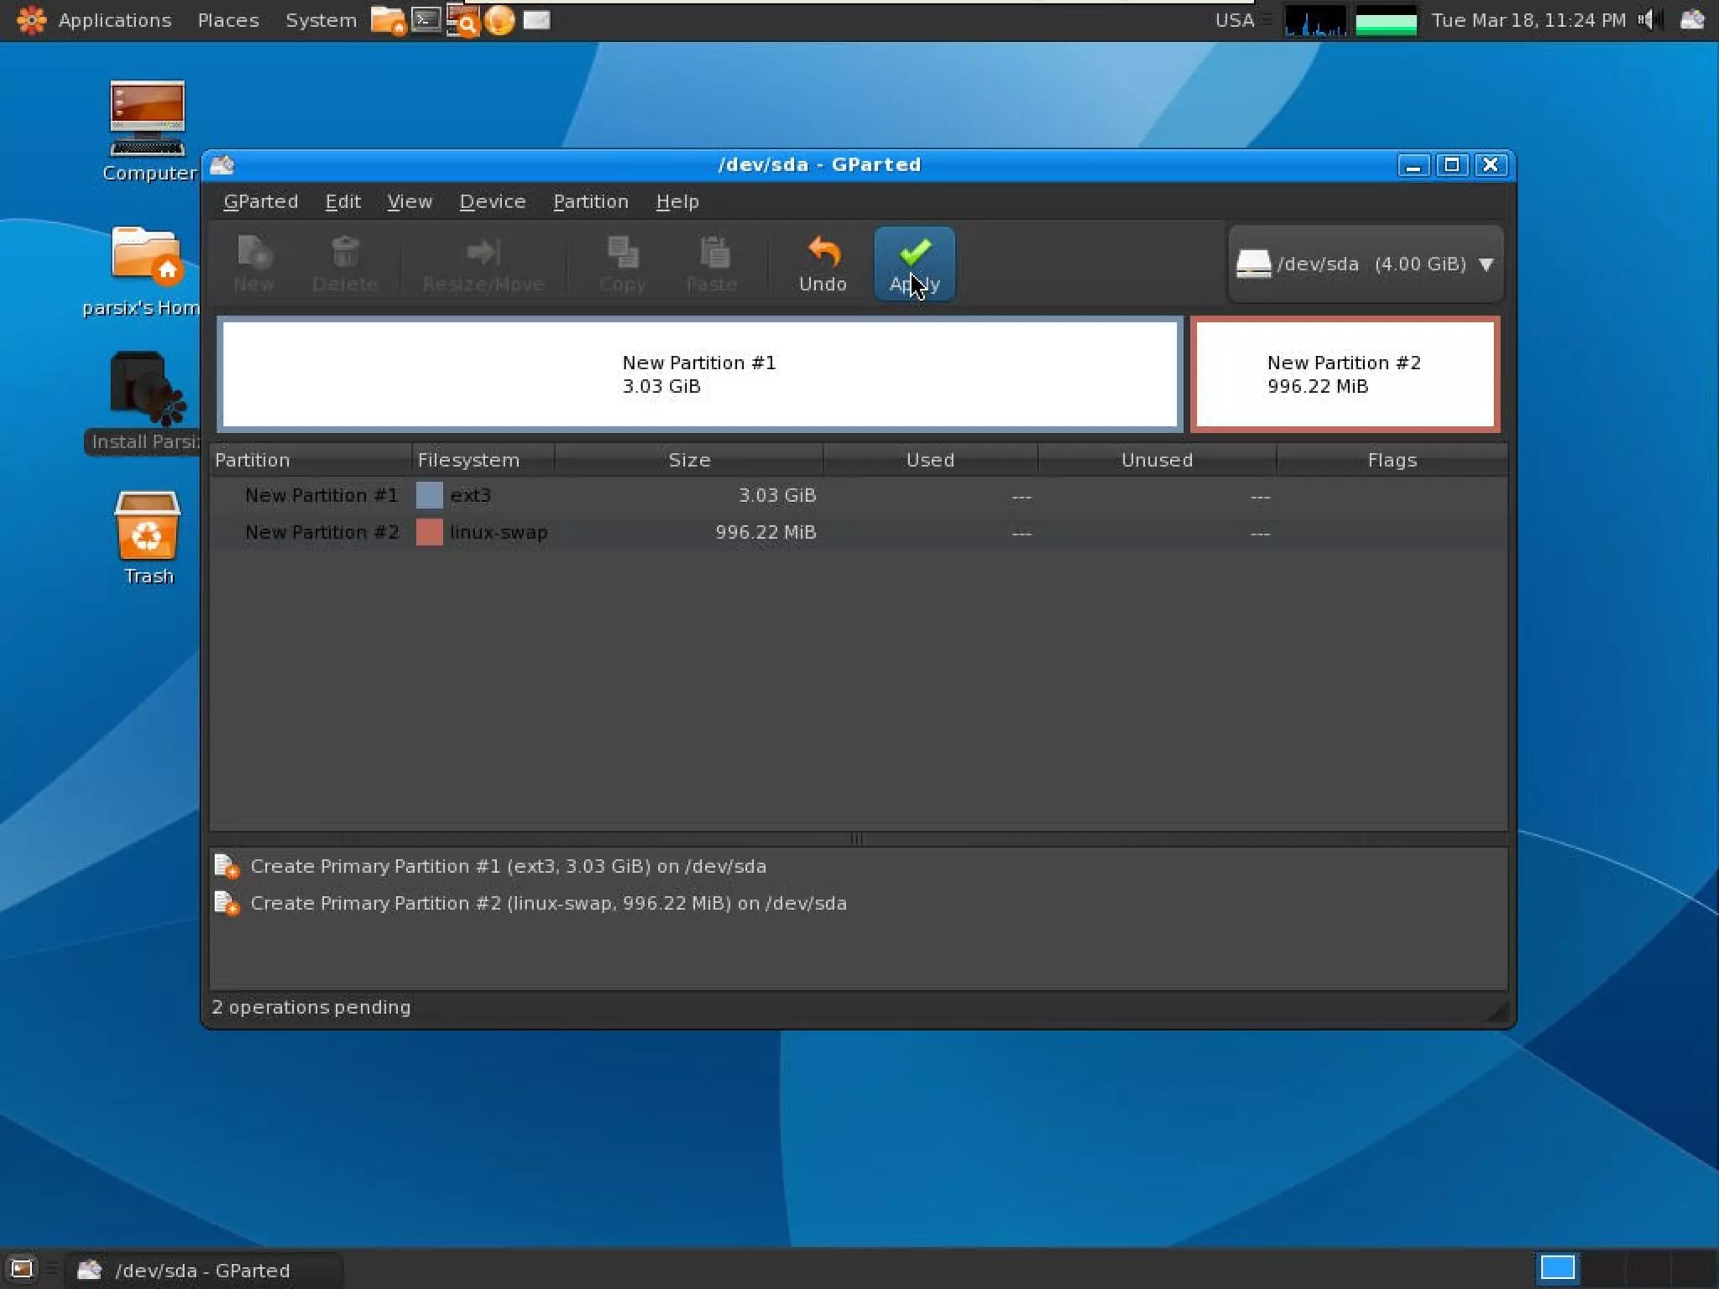This screenshot has height=1289, width=1719.
Task: Click the Copy partition toolbar icon
Action: [x=622, y=252]
